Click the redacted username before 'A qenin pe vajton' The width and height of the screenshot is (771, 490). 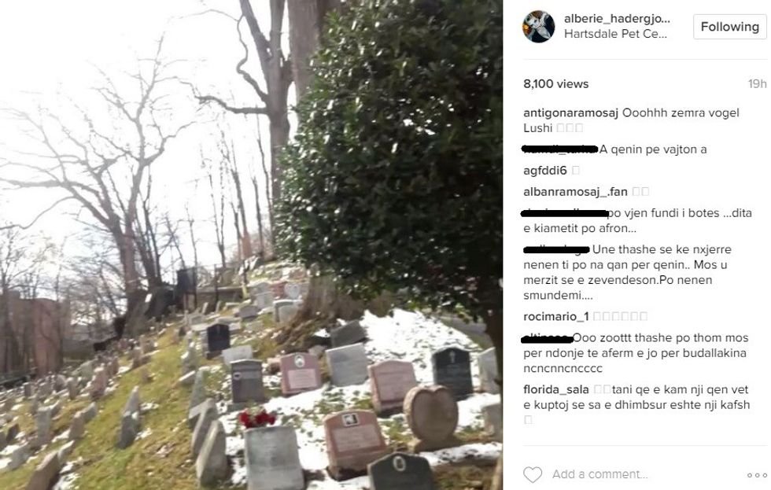(x=559, y=149)
